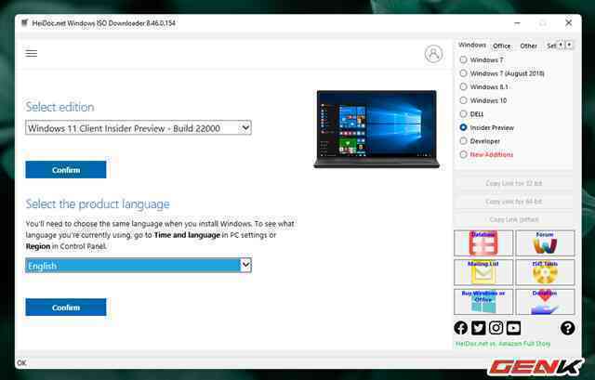Select the New Additions radio button
This screenshot has height=380, width=595.
pyautogui.click(x=463, y=154)
